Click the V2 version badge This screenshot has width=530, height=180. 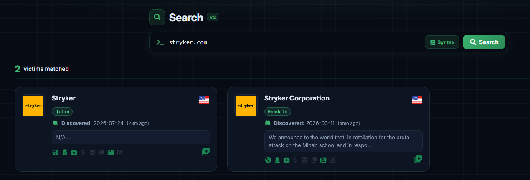click(x=213, y=17)
